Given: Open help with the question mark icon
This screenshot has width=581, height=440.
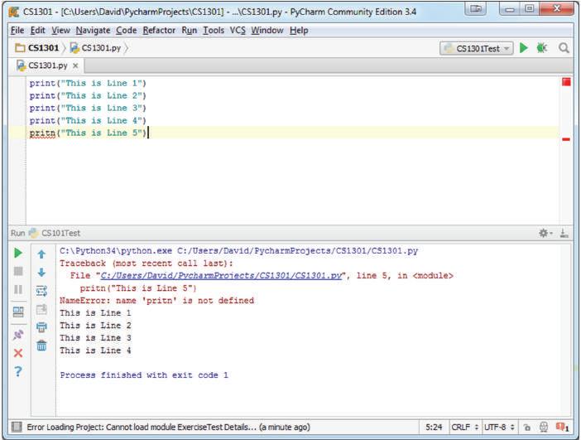Looking at the screenshot, I should pyautogui.click(x=17, y=371).
